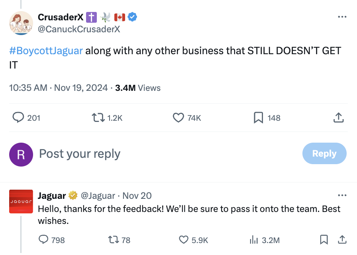Open CrusaderX's profile picture

pos(21,23)
